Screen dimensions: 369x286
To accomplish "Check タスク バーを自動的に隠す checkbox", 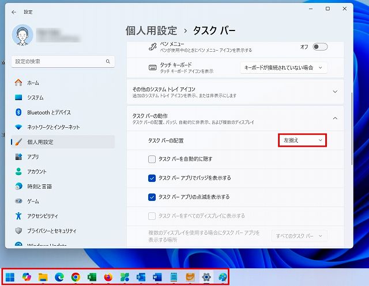I will point(152,159).
